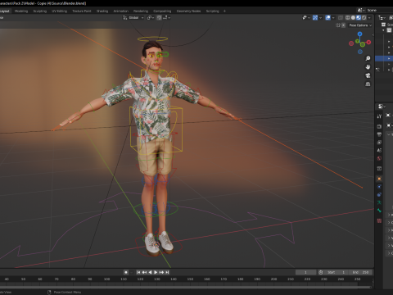Viewport: 393px width, 295px height.
Task: Click the current frame number field
Action: pyautogui.click(x=305, y=272)
